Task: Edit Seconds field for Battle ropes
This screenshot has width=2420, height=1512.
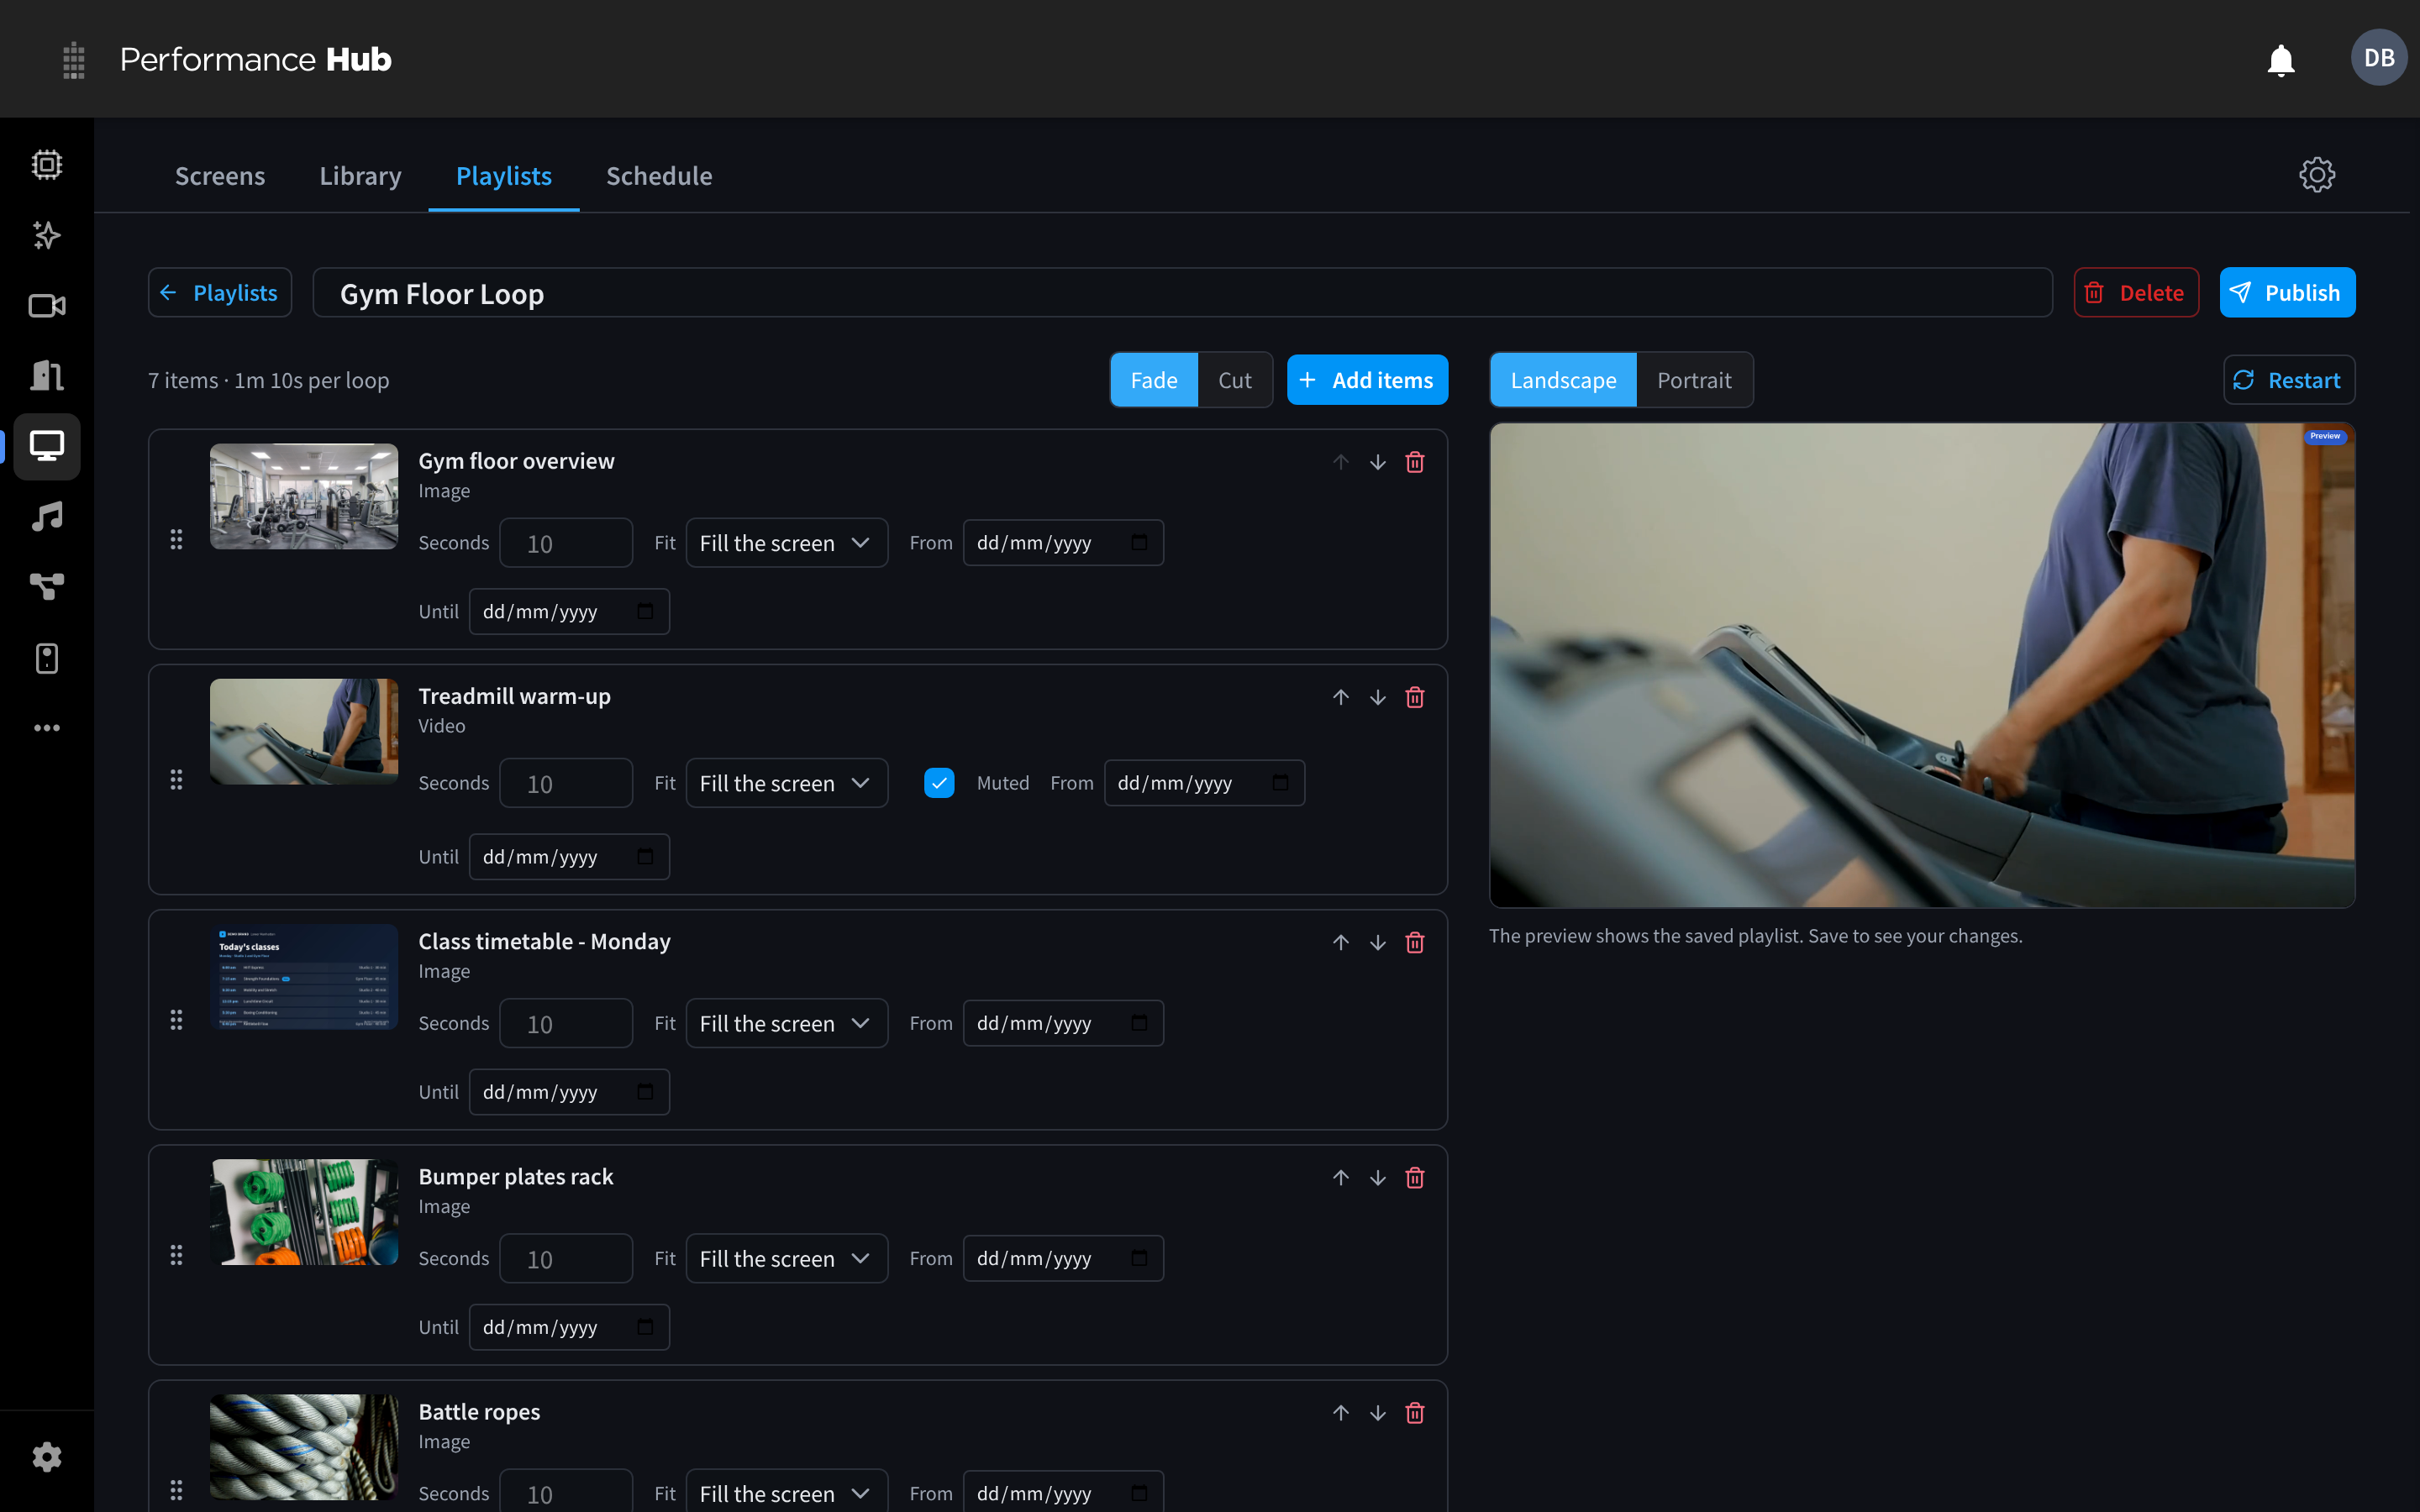Action: pos(565,1492)
